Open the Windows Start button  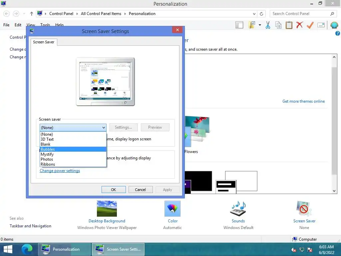point(8,249)
